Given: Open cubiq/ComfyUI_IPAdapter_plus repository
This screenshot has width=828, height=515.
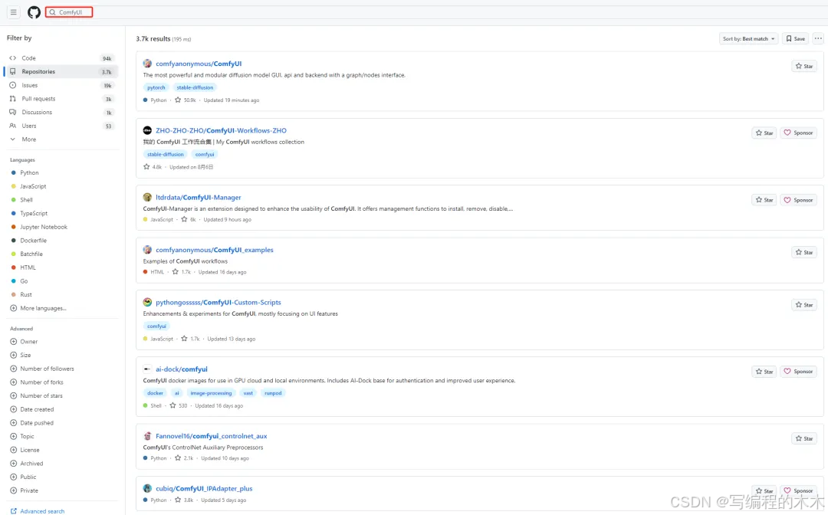Looking at the screenshot, I should 204,489.
